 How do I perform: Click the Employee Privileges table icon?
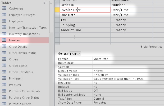tap(4, 15)
